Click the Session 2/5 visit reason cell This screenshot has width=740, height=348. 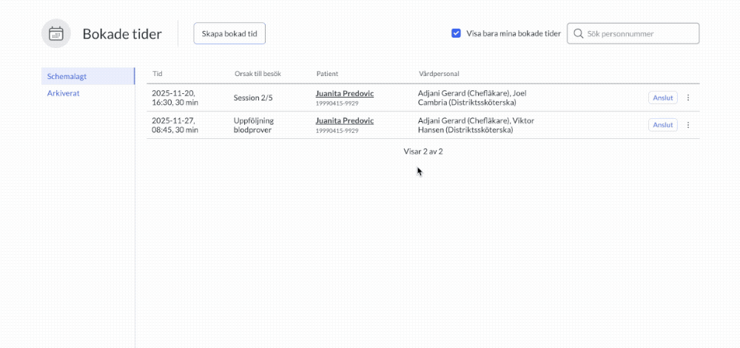pyautogui.click(x=253, y=98)
